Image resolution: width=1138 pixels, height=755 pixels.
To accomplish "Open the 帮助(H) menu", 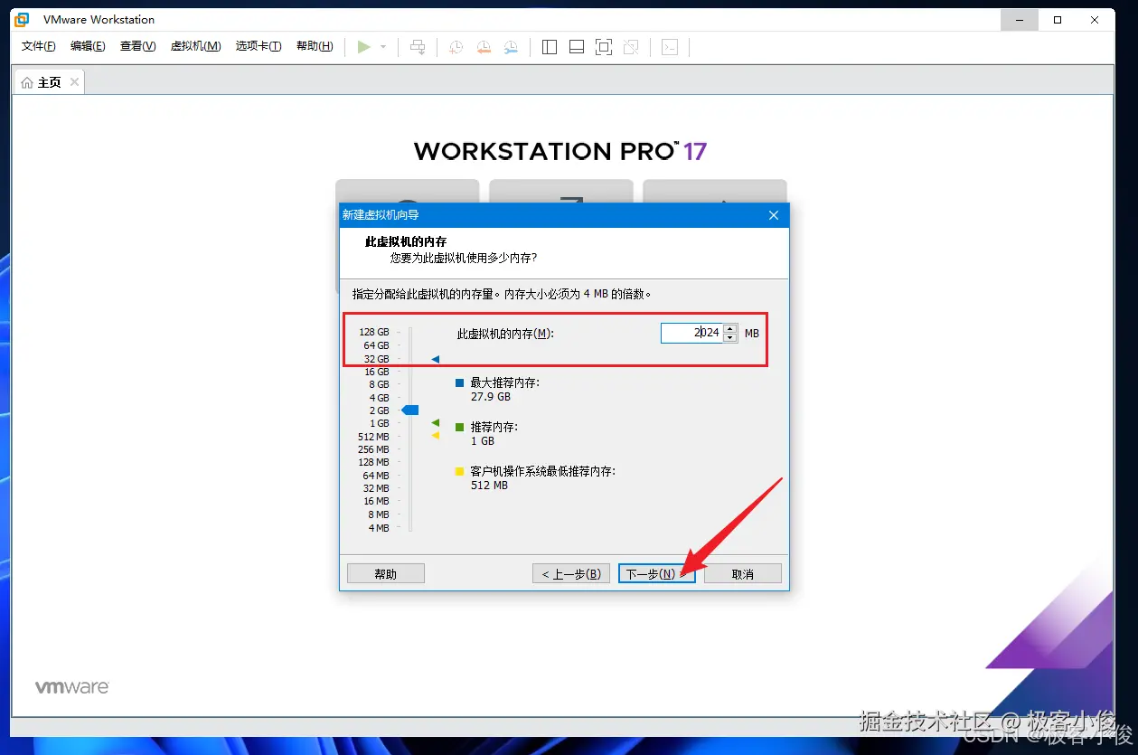I will (315, 46).
